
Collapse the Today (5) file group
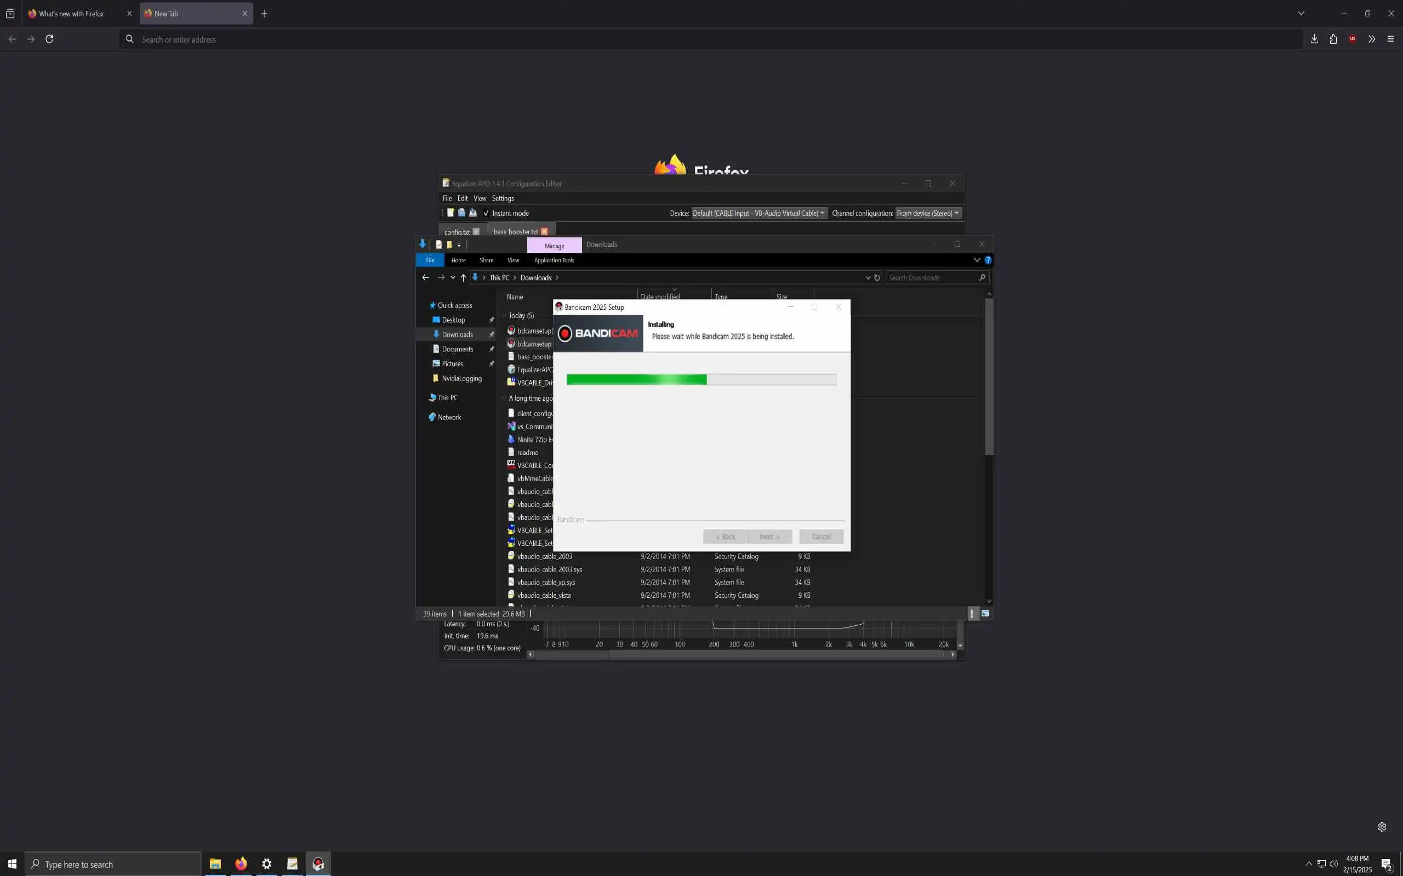tap(504, 315)
